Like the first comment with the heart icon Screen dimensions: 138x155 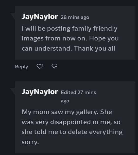(x=40, y=66)
